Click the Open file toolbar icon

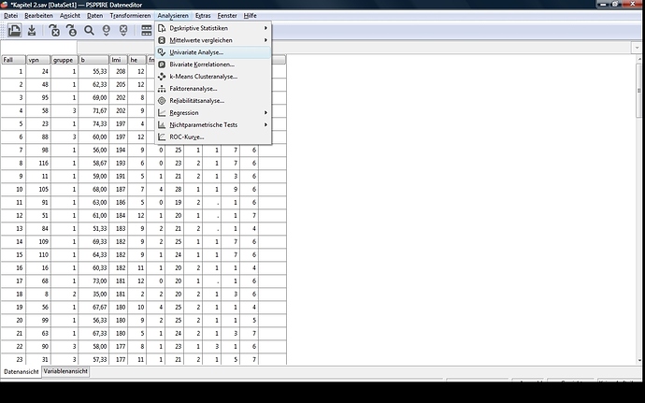[14, 31]
